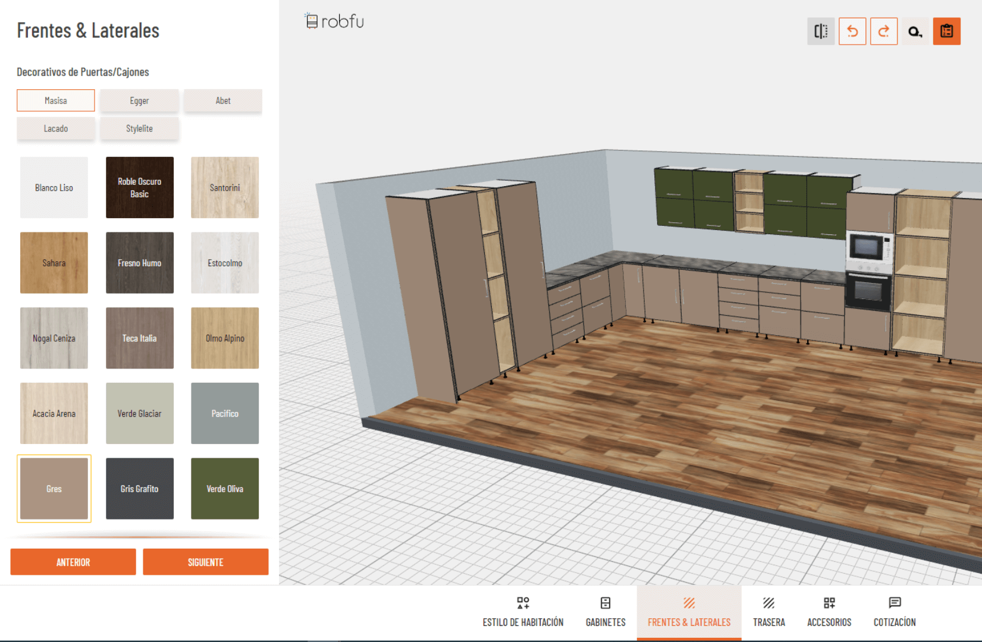Viewport: 982px width, 642px height.
Task: Apply the Verde Oliva color swatch
Action: click(x=225, y=489)
